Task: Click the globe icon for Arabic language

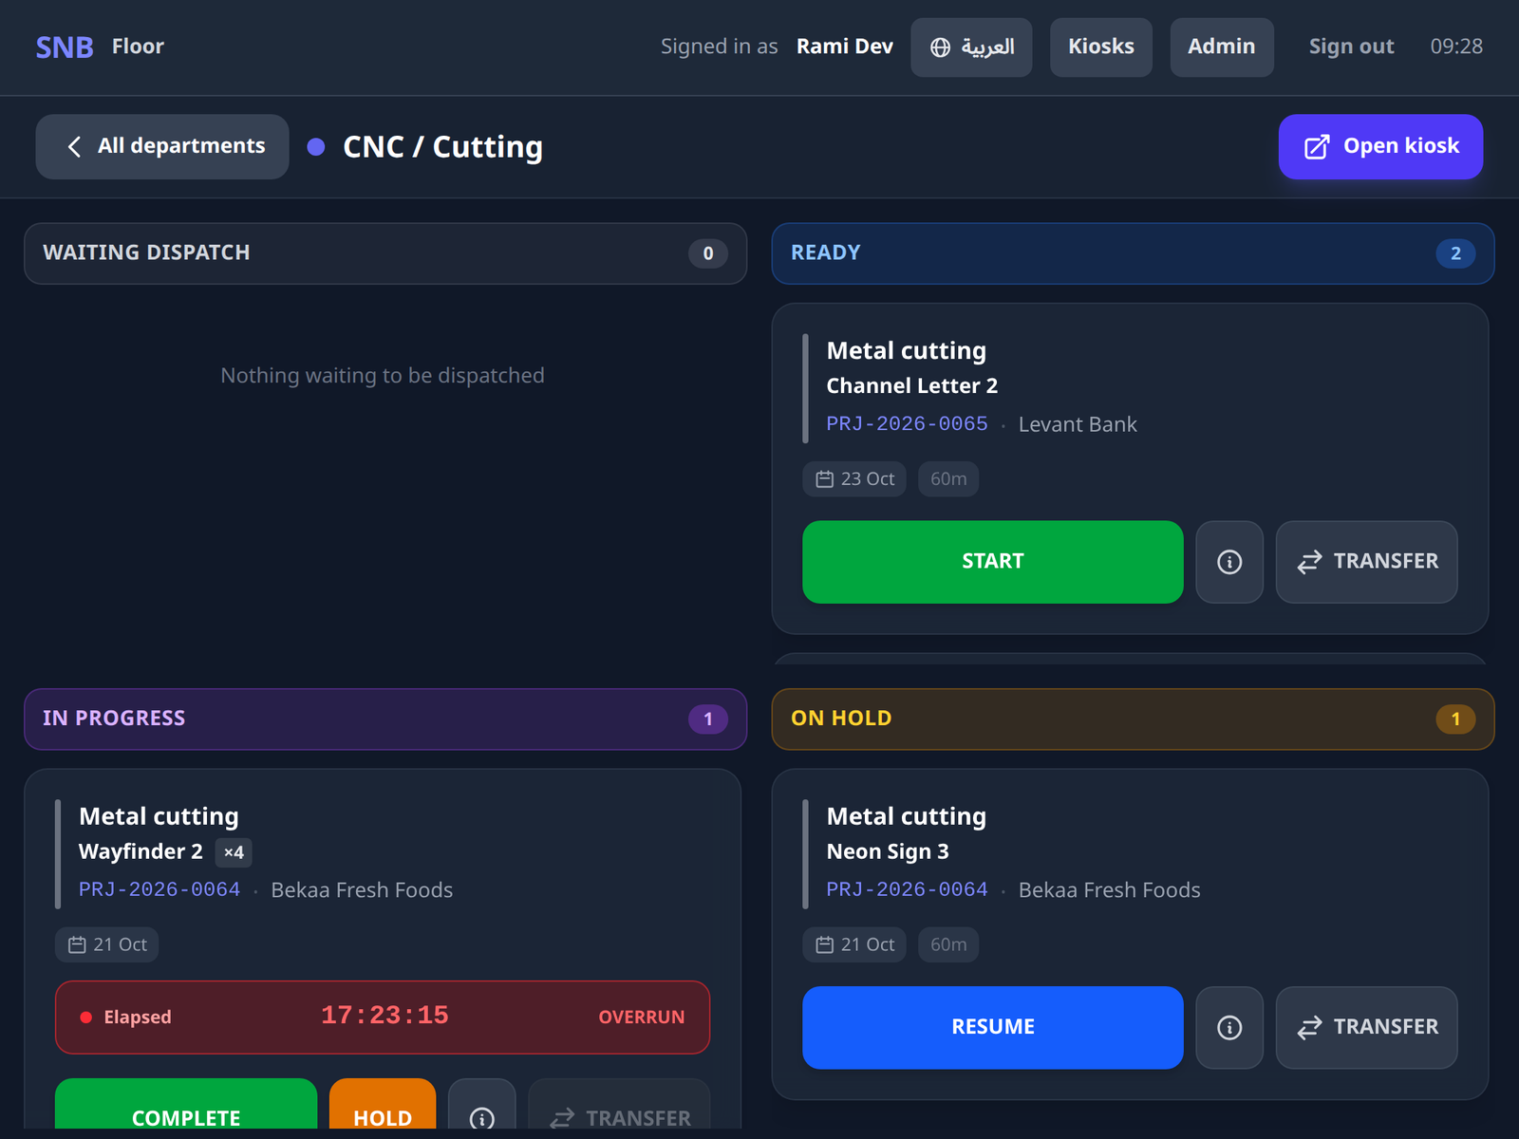Action: [x=940, y=47]
